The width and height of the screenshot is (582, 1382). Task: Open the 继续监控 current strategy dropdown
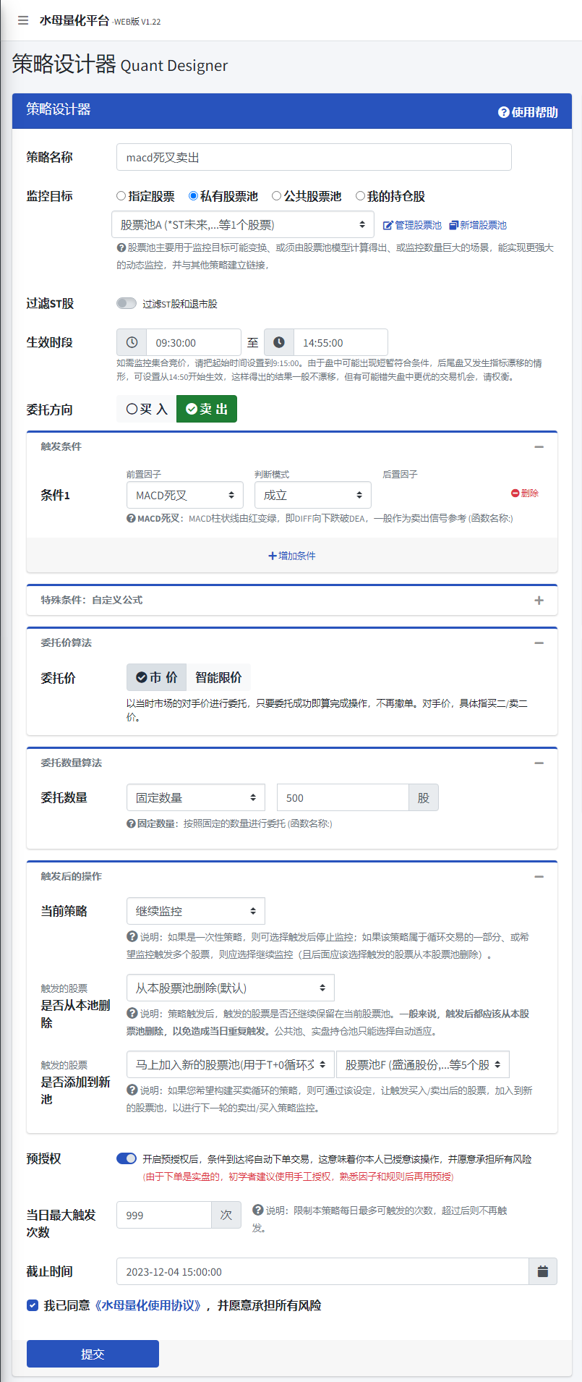coord(195,911)
